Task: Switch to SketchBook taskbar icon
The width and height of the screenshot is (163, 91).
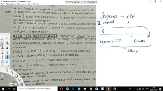Action: 108,89
